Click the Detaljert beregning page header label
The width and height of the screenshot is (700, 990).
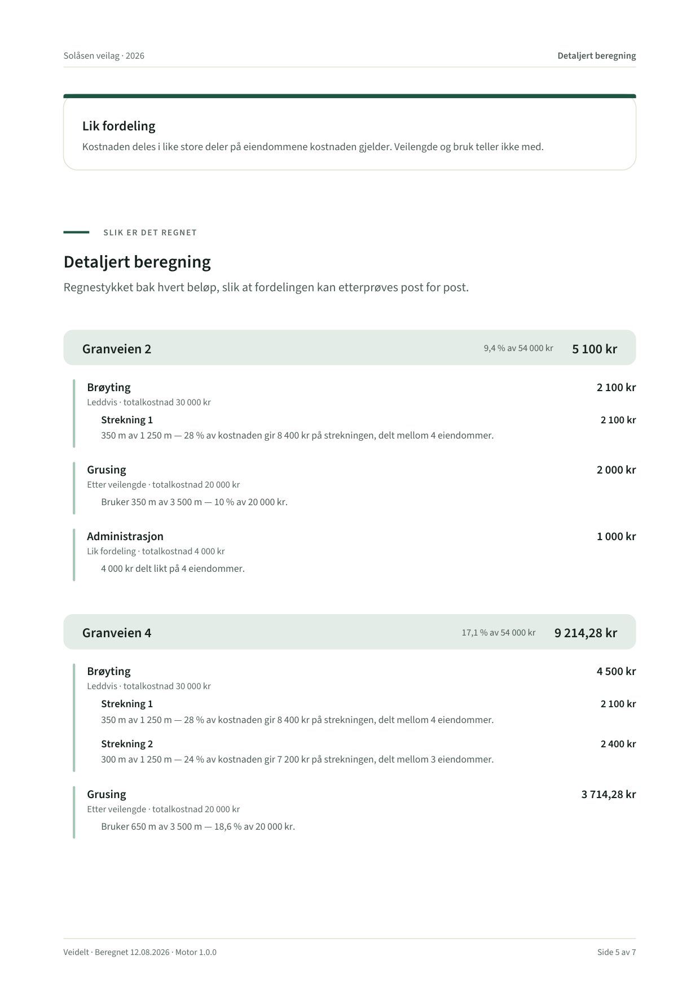(x=596, y=56)
